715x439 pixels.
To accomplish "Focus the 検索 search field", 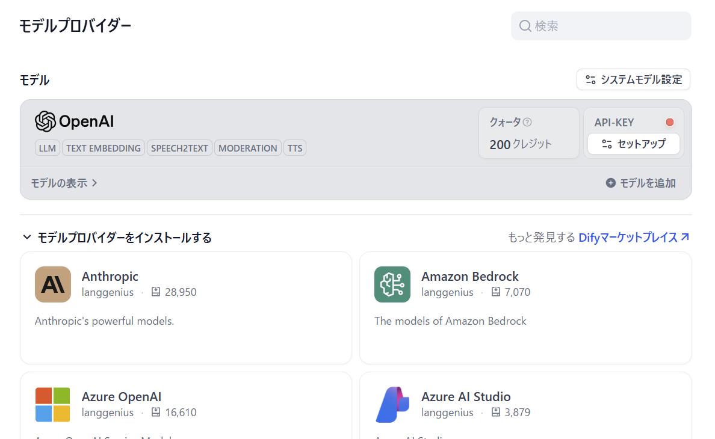I will click(x=601, y=26).
